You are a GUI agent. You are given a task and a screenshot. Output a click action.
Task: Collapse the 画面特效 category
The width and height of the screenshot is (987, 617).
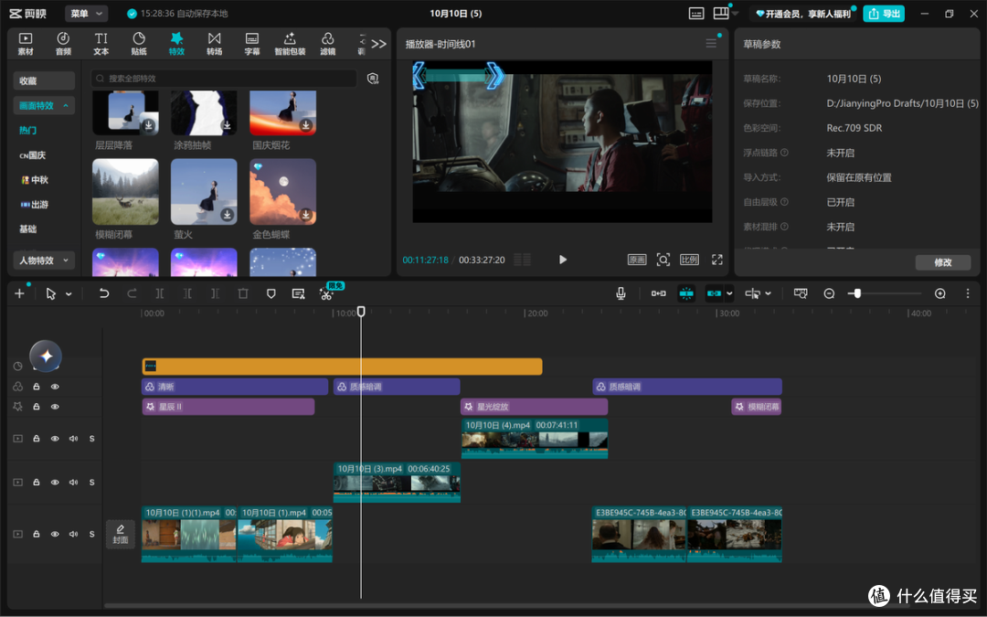[44, 106]
